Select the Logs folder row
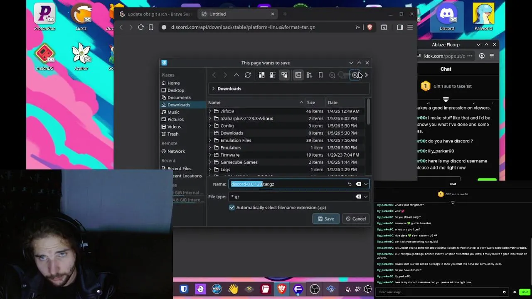Image resolution: width=532 pixels, height=299 pixels. pos(286,169)
